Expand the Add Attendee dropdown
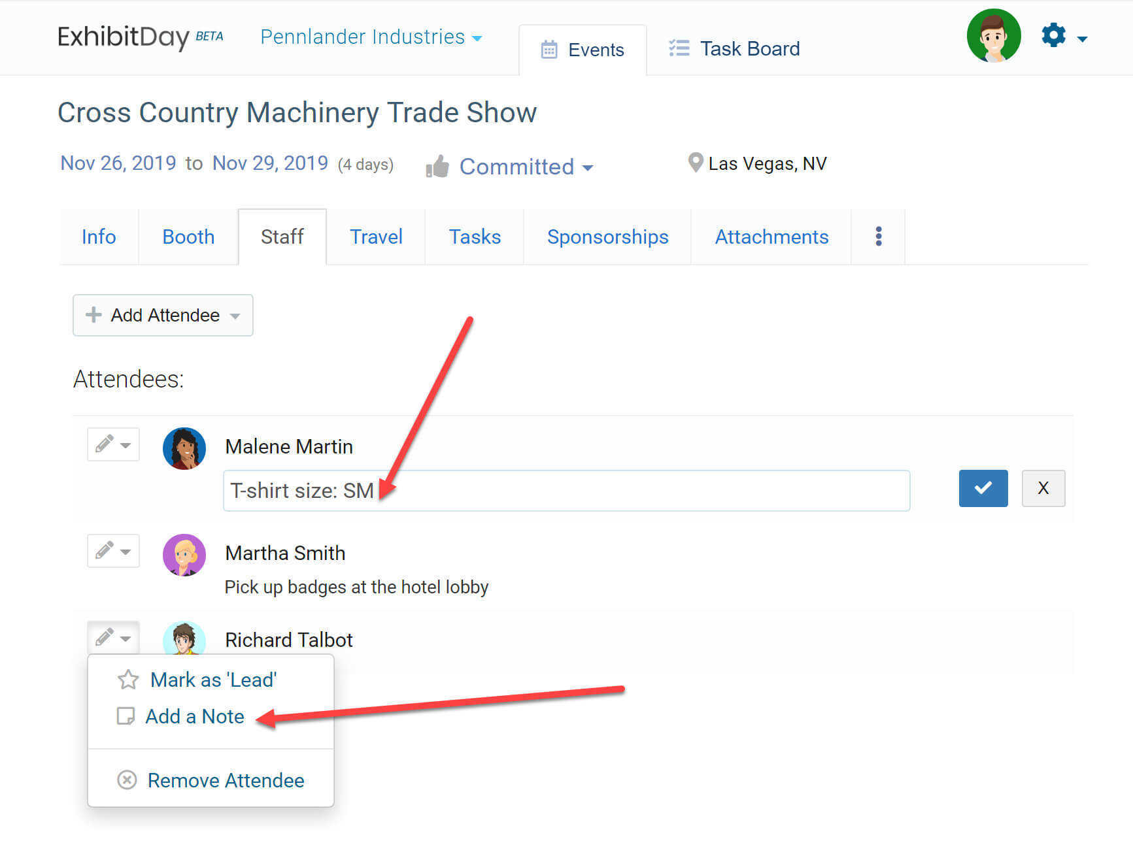Viewport: 1133px width, 856px height. coord(163,315)
